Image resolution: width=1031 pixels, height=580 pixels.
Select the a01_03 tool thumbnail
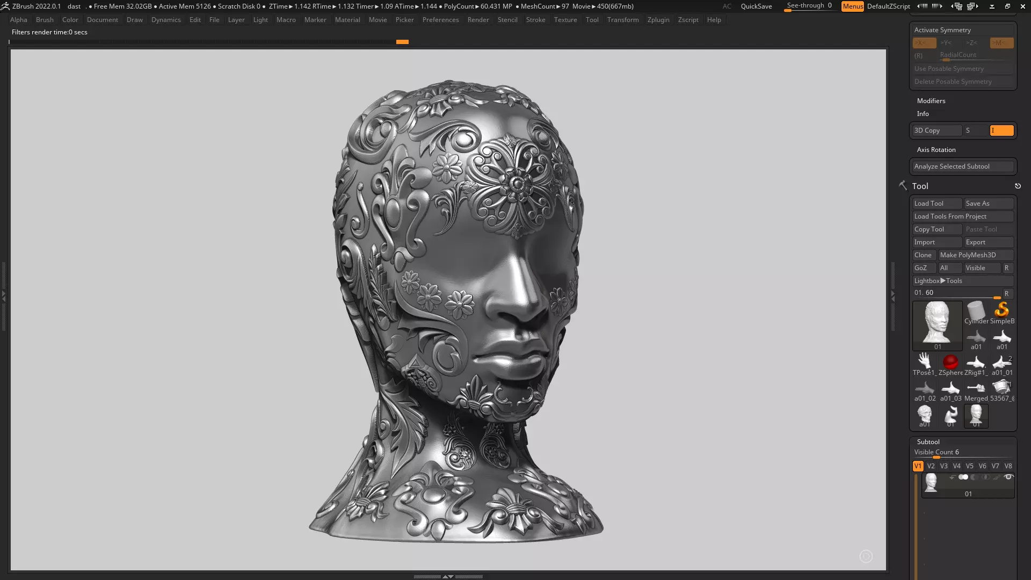click(950, 390)
